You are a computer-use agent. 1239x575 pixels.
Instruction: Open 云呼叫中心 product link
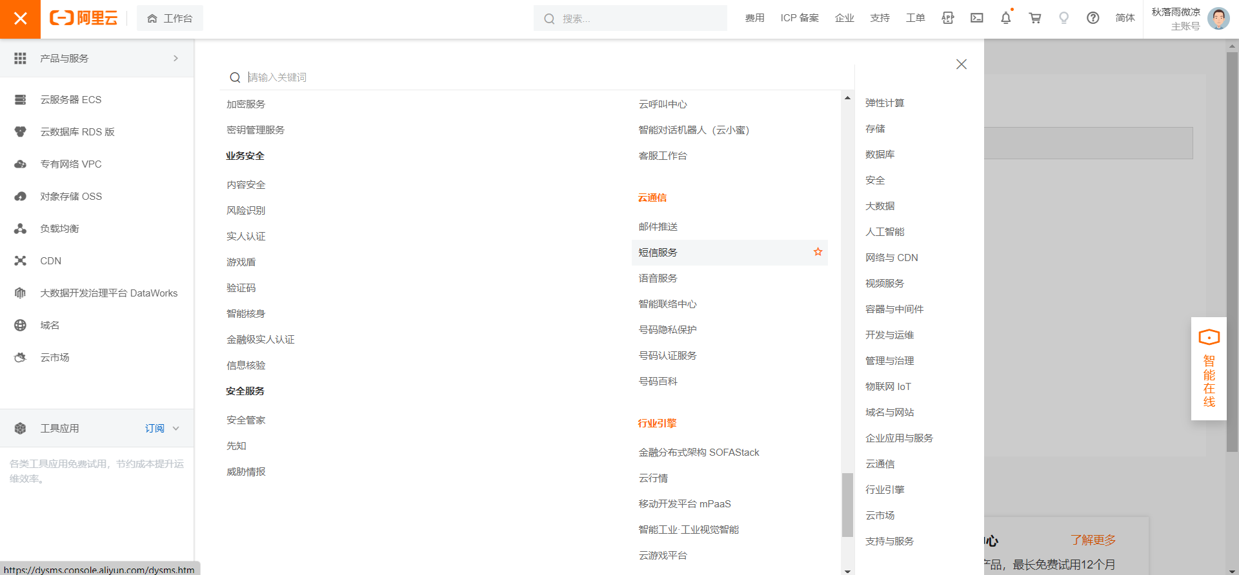[663, 104]
